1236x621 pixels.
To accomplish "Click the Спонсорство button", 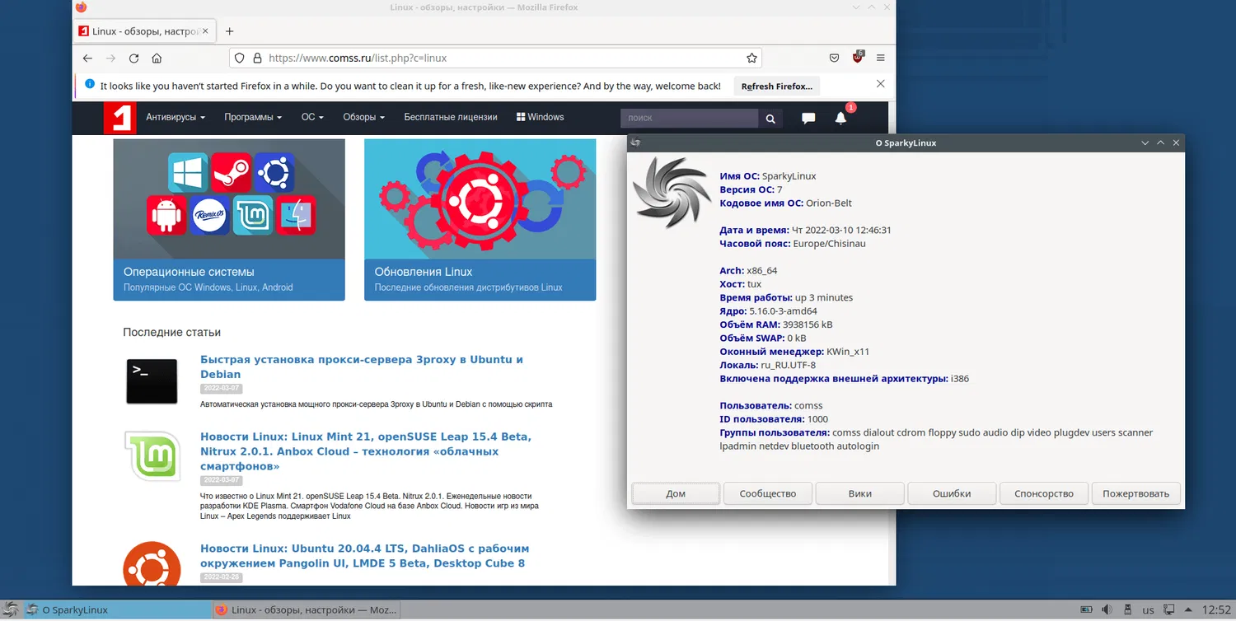I will [1044, 493].
